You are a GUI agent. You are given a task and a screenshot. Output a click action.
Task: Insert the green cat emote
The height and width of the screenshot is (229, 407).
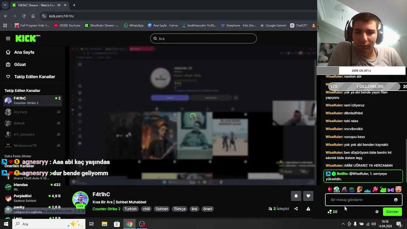[383, 190]
